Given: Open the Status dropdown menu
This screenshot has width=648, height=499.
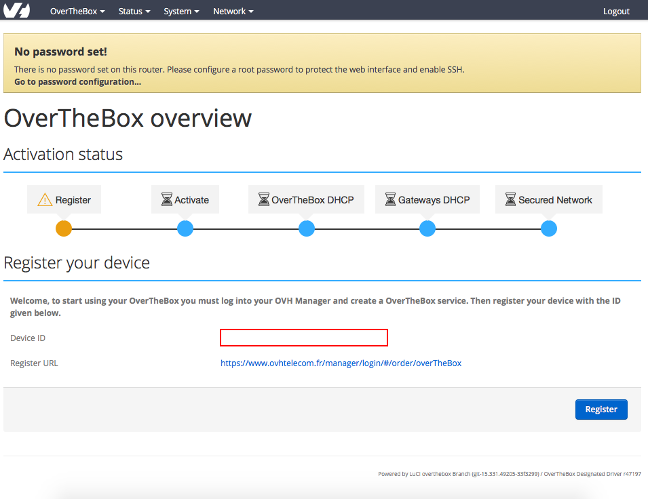Looking at the screenshot, I should tap(133, 10).
